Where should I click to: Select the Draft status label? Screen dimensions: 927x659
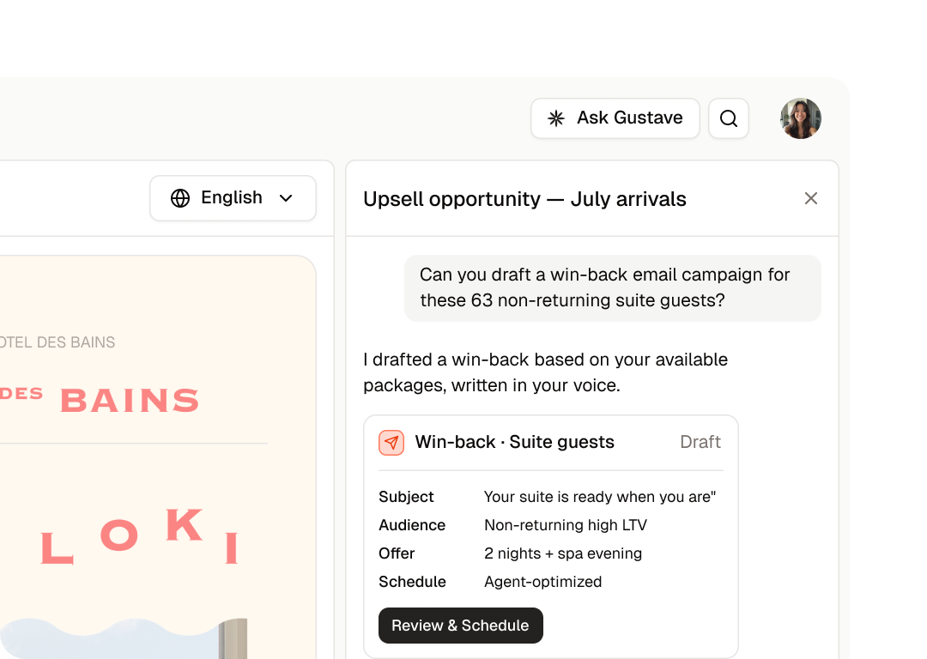click(700, 442)
